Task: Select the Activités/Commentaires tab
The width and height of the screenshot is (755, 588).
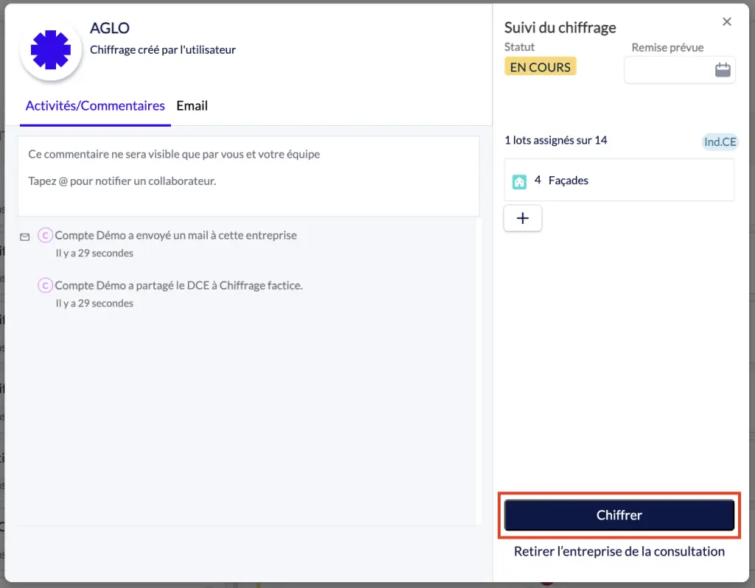Action: (95, 106)
